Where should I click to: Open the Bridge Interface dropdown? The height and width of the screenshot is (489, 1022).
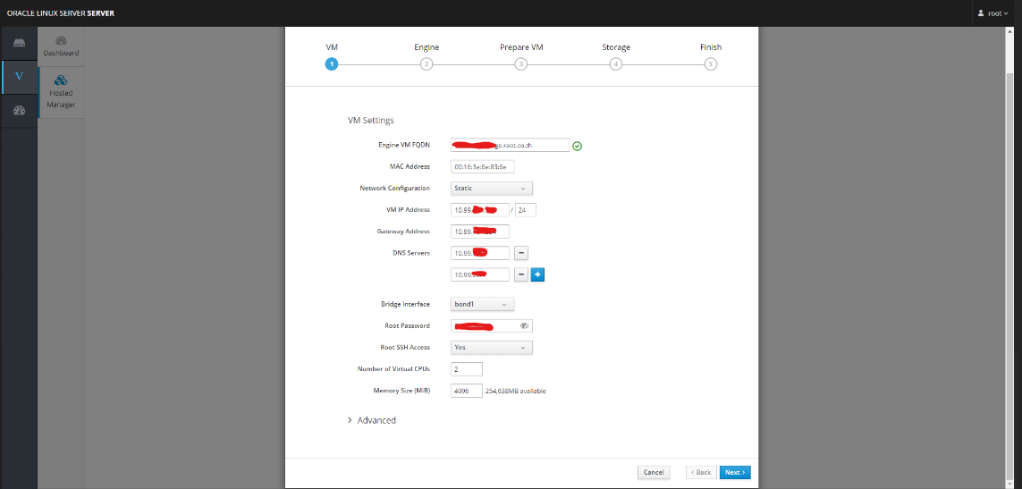tap(482, 305)
